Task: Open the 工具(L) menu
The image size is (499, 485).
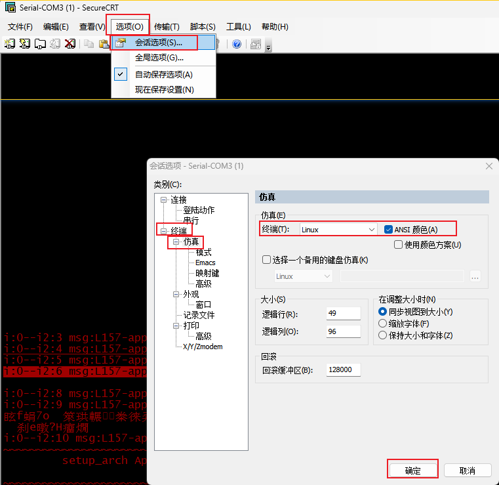Action: point(239,27)
